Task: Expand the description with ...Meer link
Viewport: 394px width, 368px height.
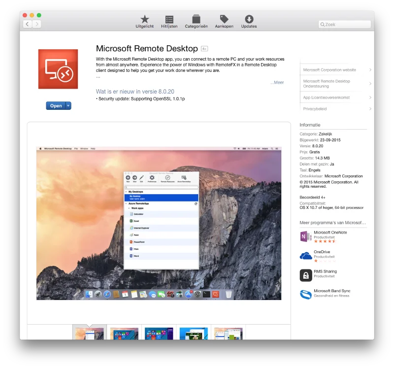Action: click(277, 83)
